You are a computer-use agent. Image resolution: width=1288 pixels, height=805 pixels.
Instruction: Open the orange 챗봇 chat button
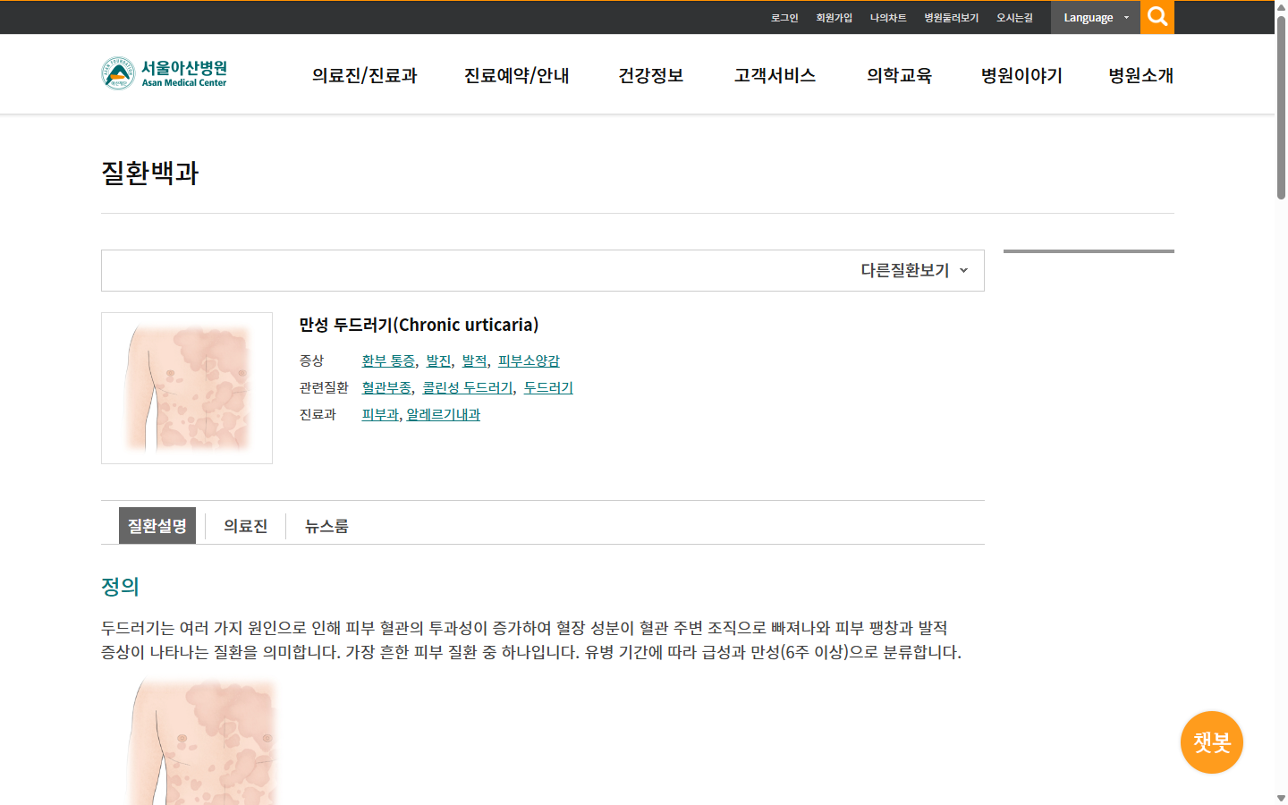pos(1212,742)
